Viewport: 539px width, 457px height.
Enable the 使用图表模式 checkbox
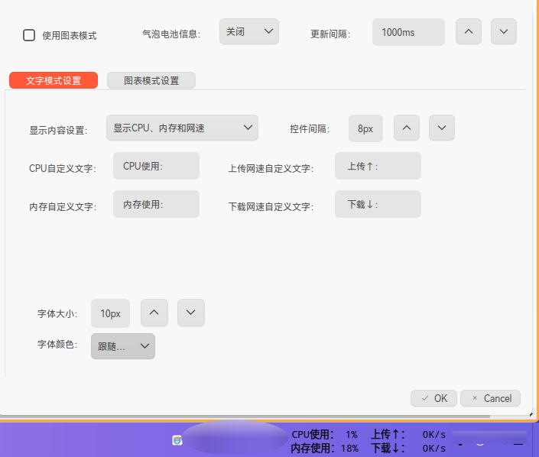pos(29,35)
